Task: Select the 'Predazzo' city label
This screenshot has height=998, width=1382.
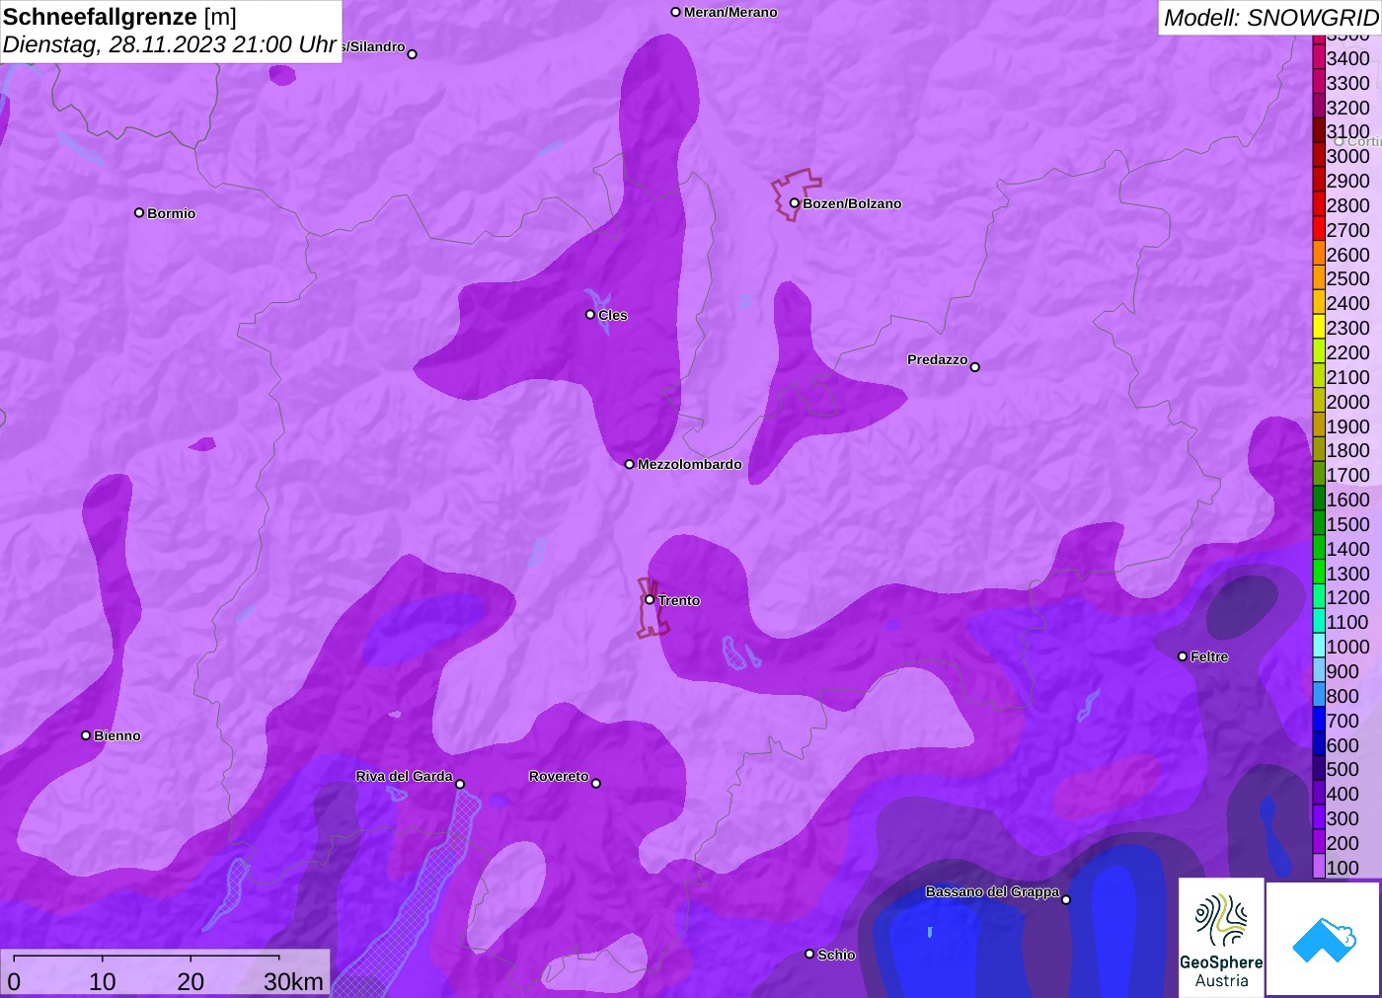Action: pos(938,359)
